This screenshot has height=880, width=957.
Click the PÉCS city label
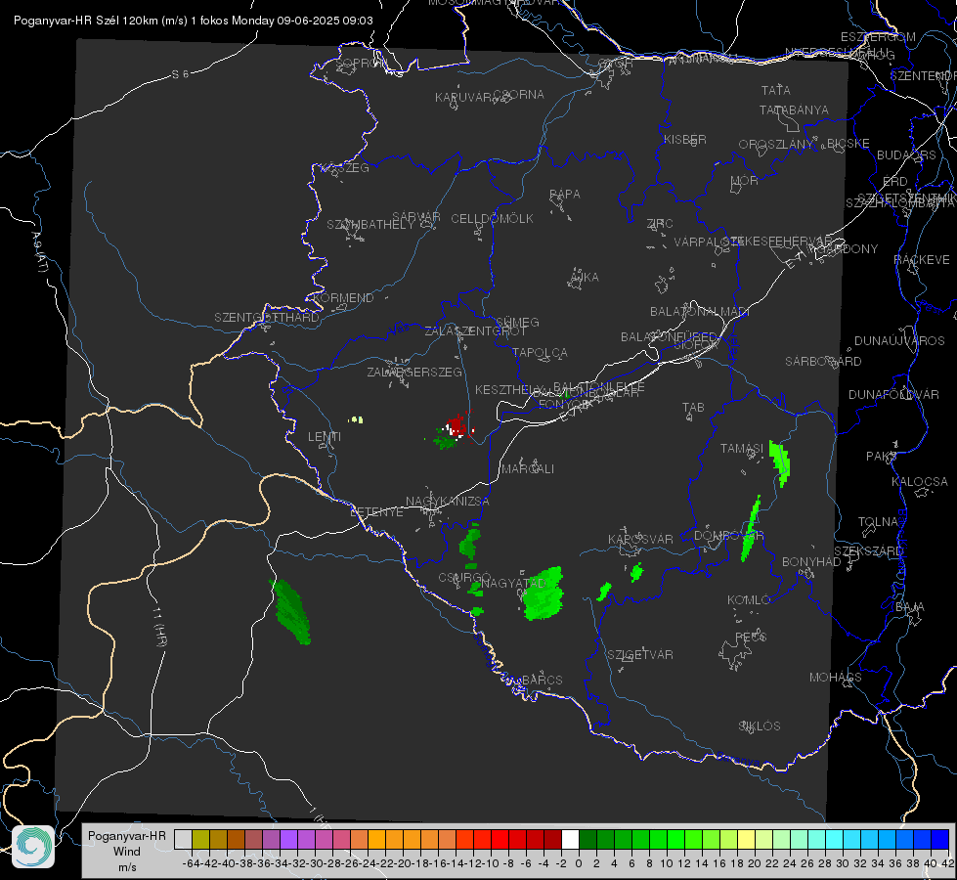point(750,637)
